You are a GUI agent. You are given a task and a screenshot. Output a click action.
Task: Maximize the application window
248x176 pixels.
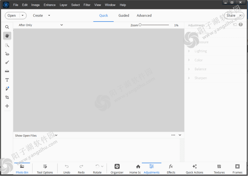tap(232, 3)
